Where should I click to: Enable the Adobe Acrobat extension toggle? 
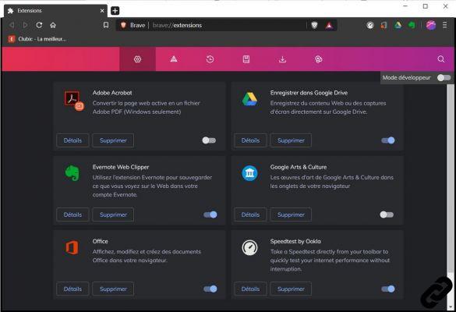[209, 140]
